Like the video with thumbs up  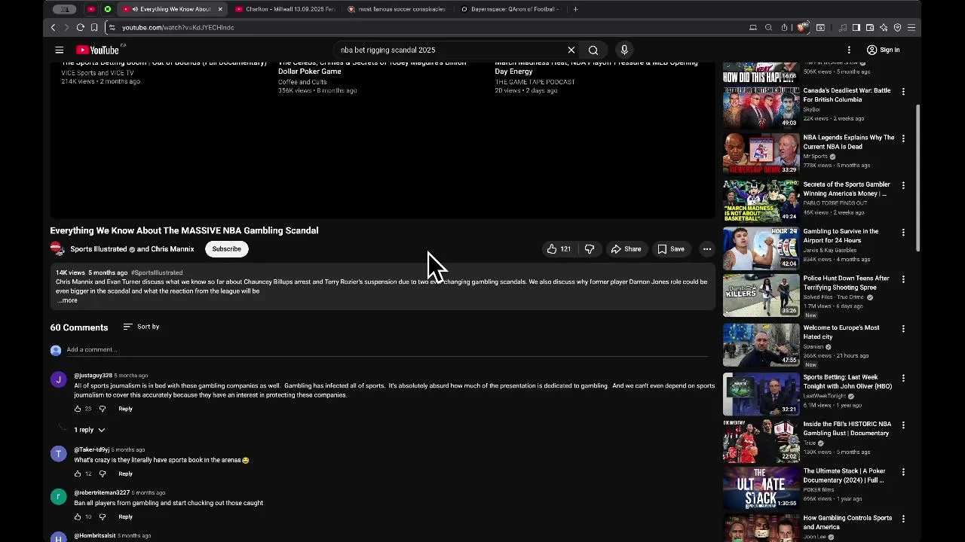point(559,249)
